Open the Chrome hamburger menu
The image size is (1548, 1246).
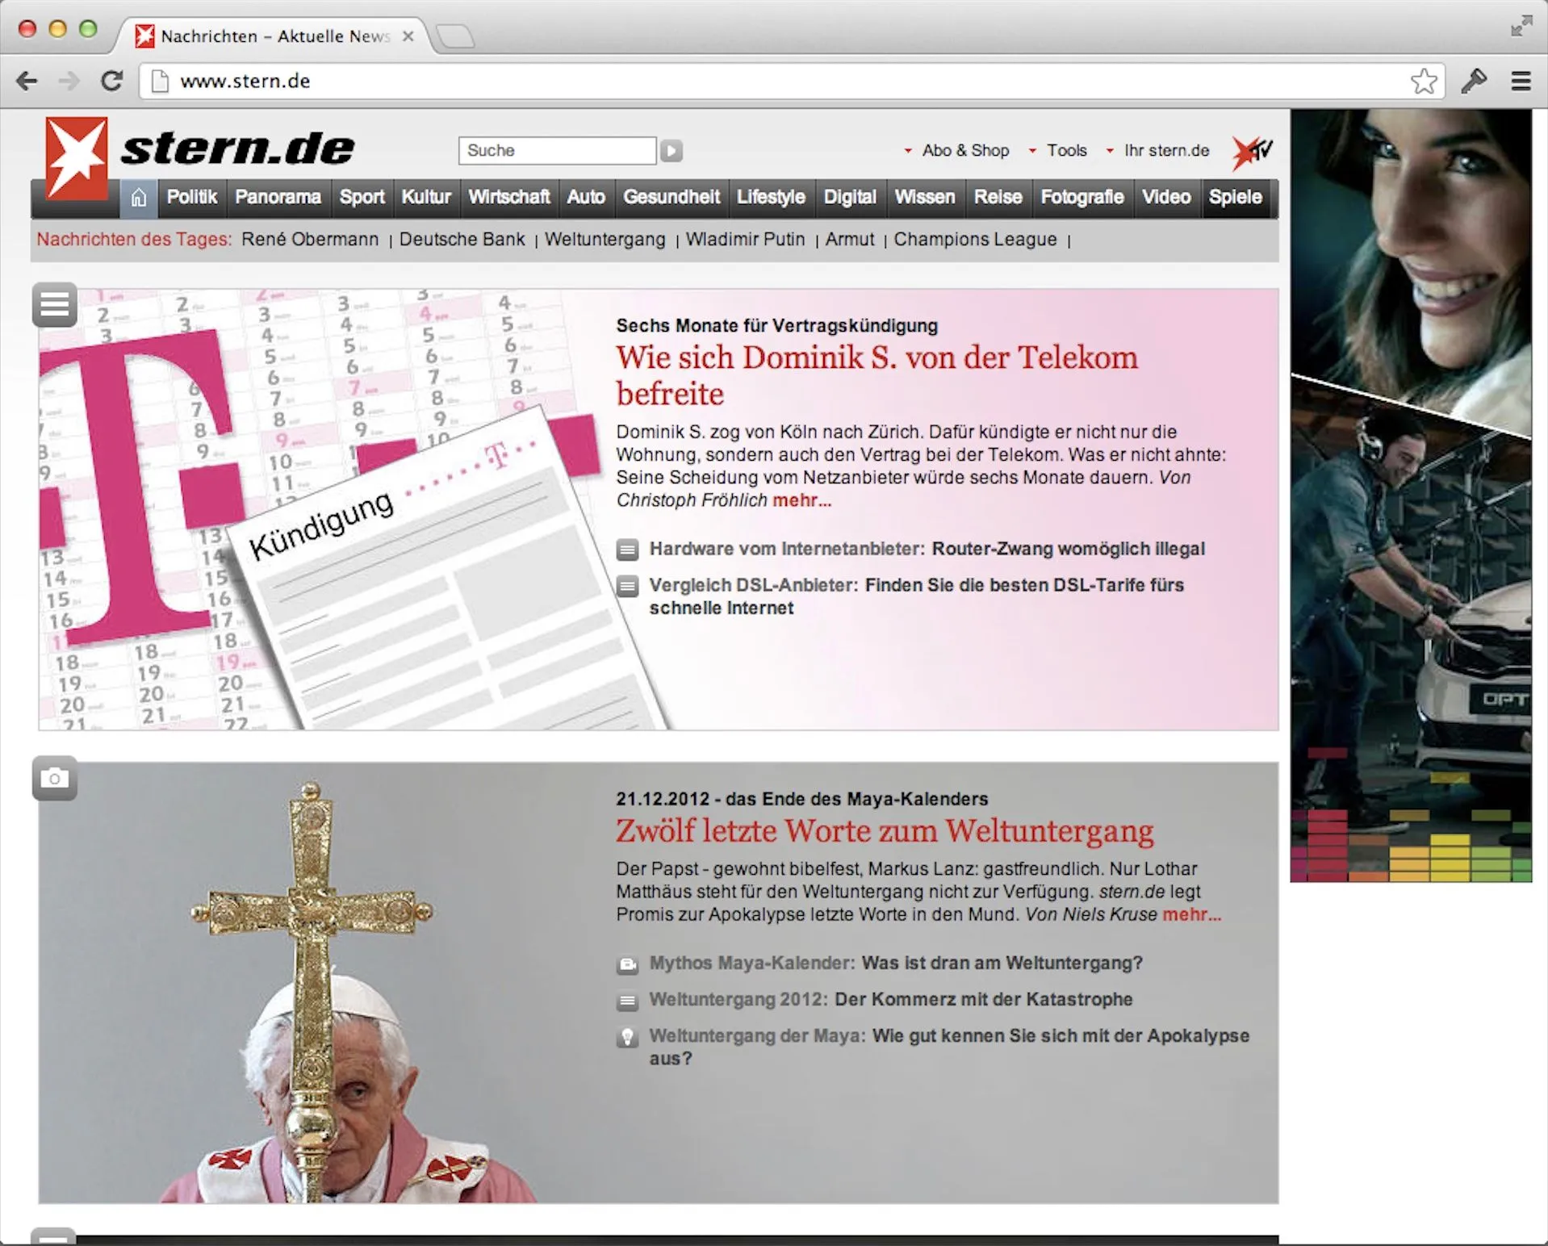[1521, 81]
